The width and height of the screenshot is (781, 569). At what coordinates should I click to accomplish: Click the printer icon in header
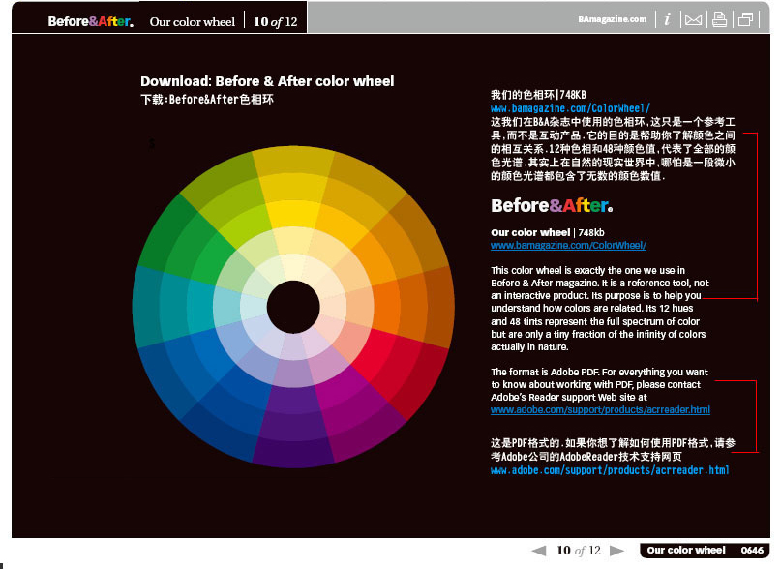[719, 19]
